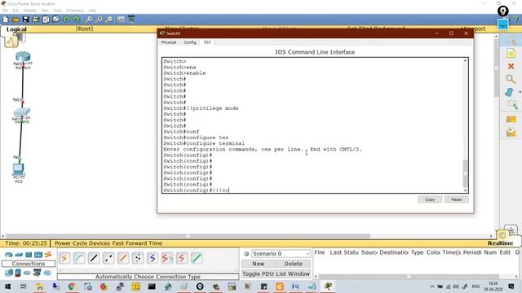The height and width of the screenshot is (293, 522).
Task: Click the workspace horizontal scrollbar
Action: pyautogui.click(x=188, y=236)
